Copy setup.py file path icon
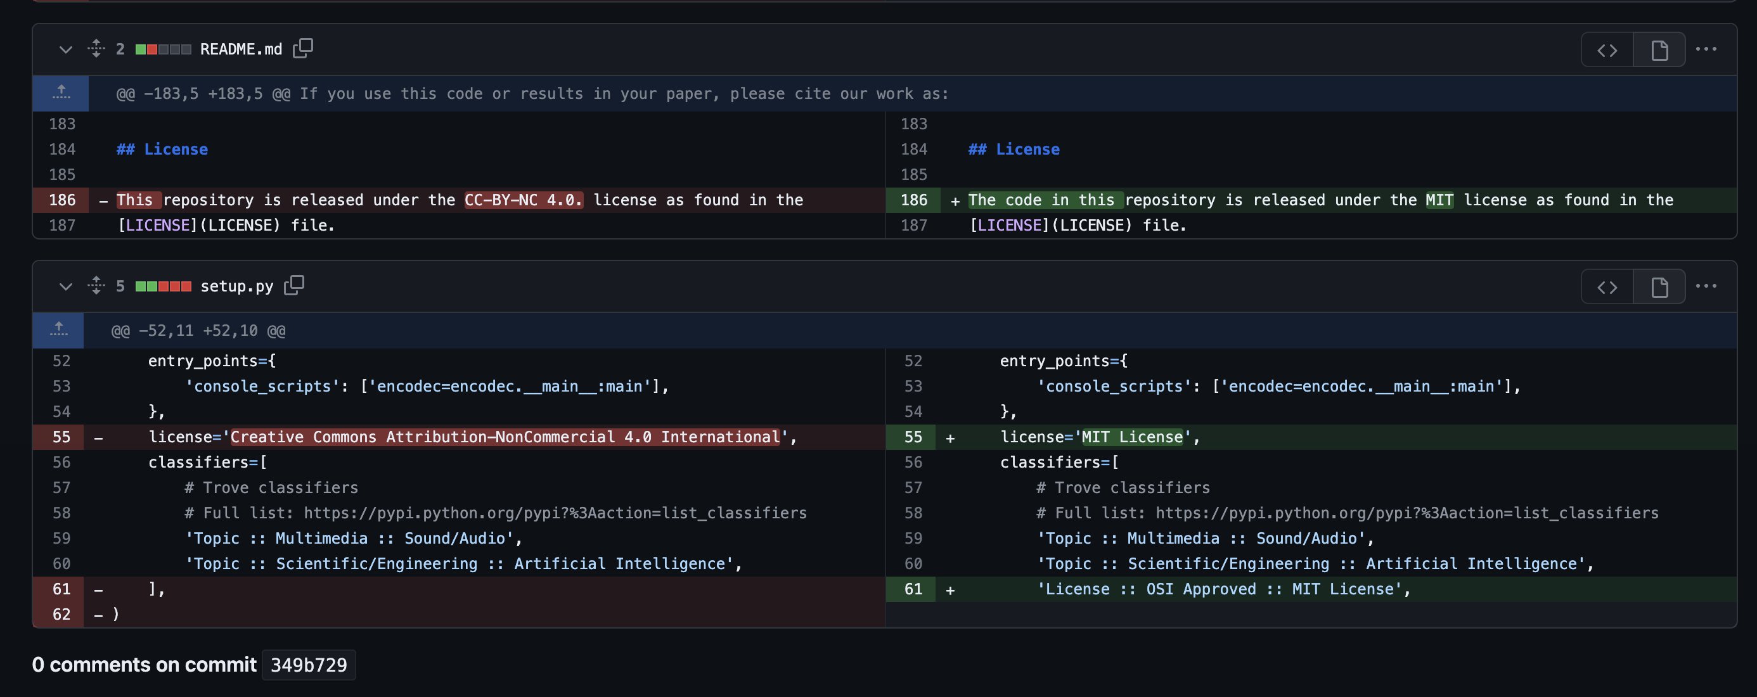This screenshot has height=697, width=1757. coord(294,286)
